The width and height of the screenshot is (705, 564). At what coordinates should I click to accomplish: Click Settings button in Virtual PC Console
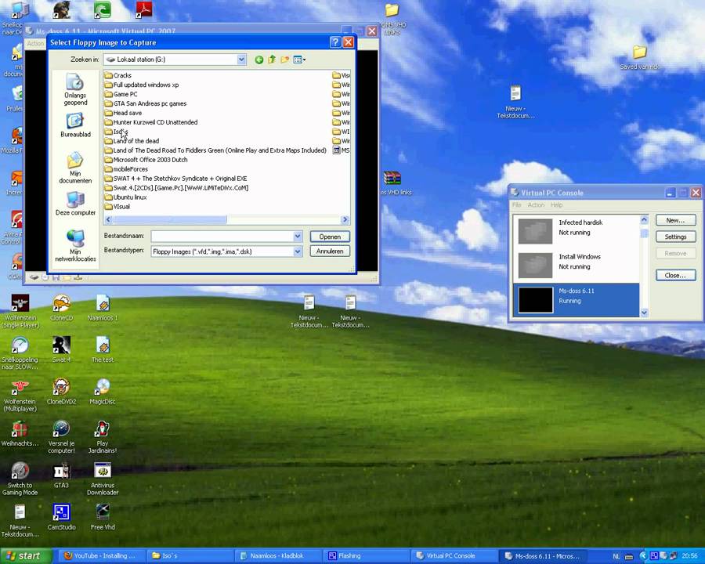[x=675, y=237]
